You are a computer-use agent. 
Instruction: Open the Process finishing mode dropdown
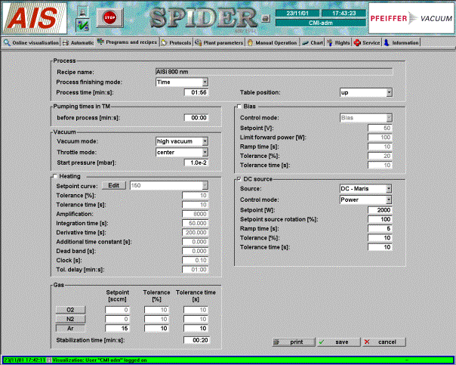181,82
